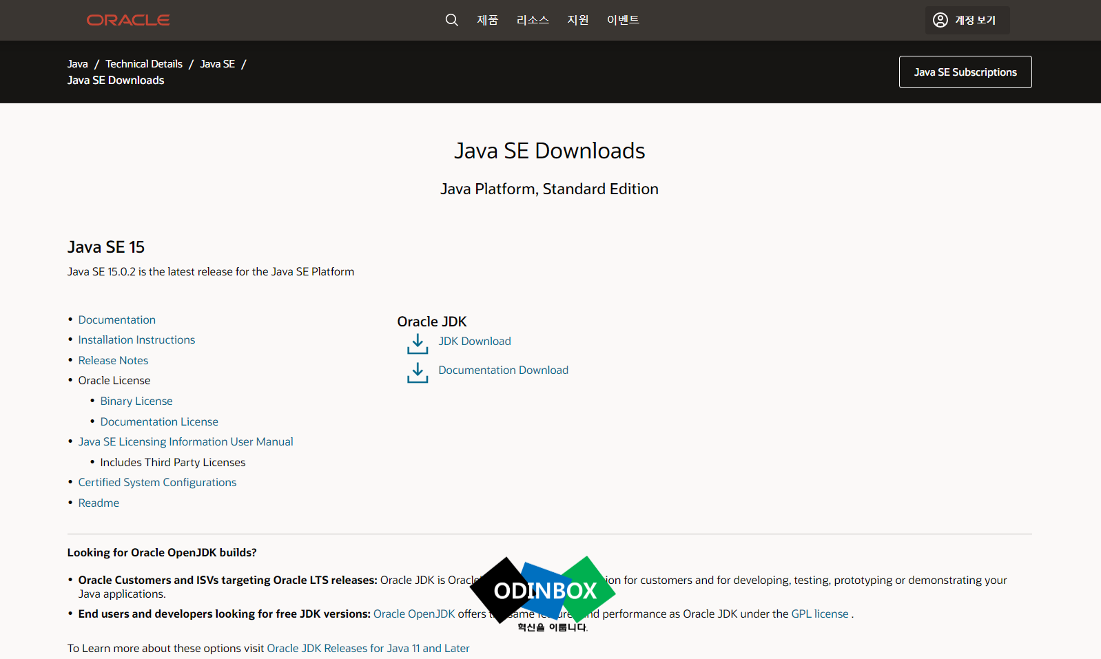The height and width of the screenshot is (659, 1101).
Task: Click Looking for Oracle OpenJDK builds heading
Action: 162,552
